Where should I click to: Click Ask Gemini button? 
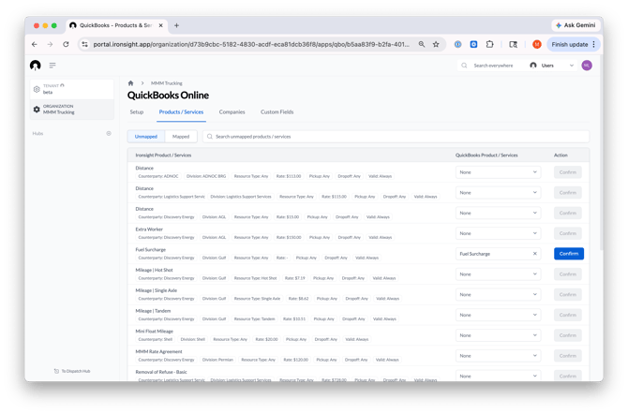pos(576,25)
